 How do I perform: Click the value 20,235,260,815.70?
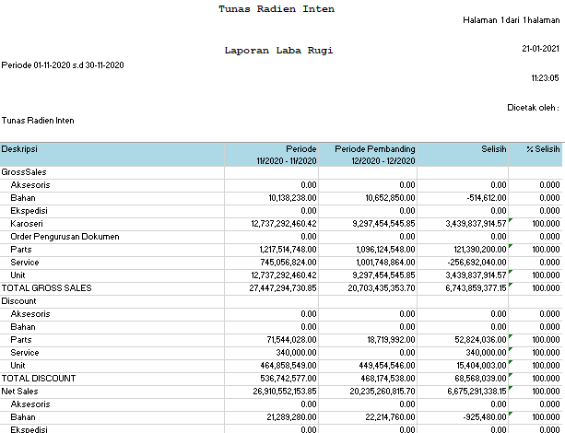(x=383, y=392)
